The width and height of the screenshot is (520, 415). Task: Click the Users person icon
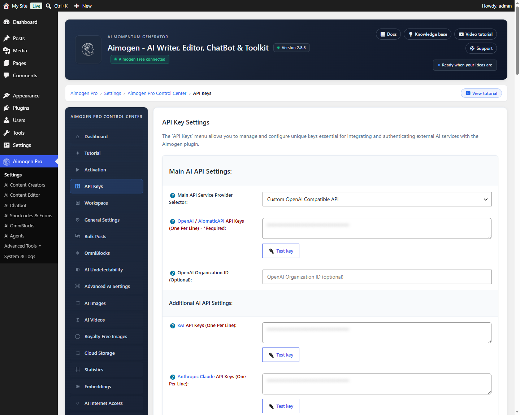[6, 120]
